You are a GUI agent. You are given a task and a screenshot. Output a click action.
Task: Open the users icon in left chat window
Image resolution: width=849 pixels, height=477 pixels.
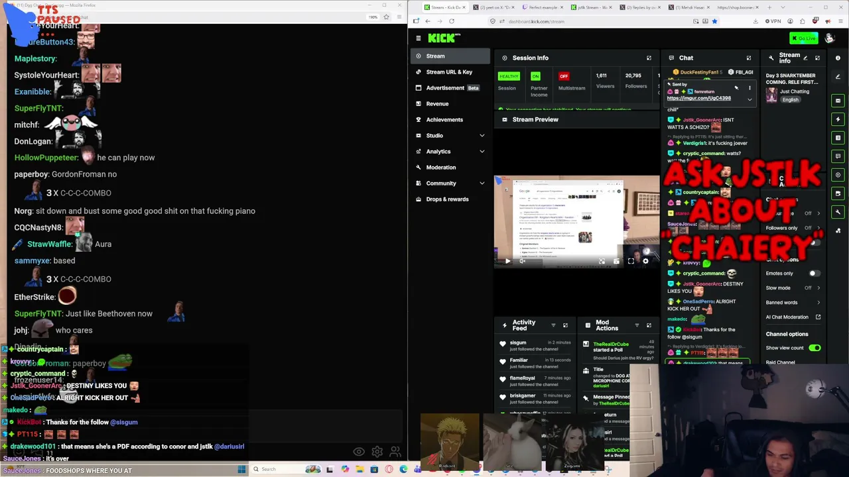coord(395,452)
